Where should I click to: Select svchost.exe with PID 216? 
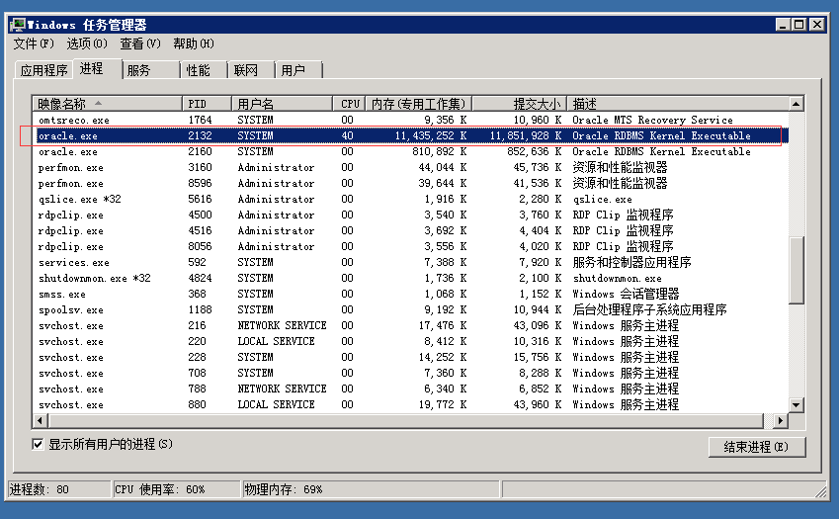click(x=410, y=325)
